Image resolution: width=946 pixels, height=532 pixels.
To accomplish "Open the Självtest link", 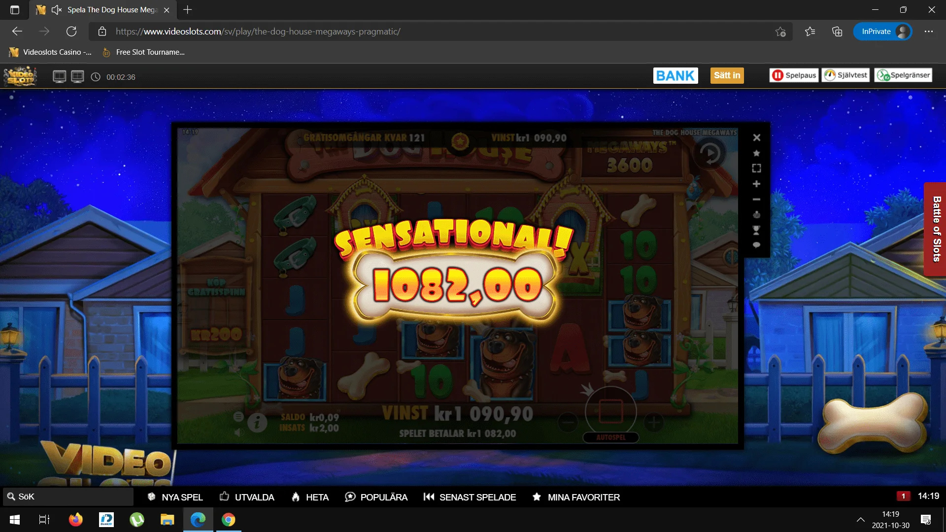I will pos(845,75).
